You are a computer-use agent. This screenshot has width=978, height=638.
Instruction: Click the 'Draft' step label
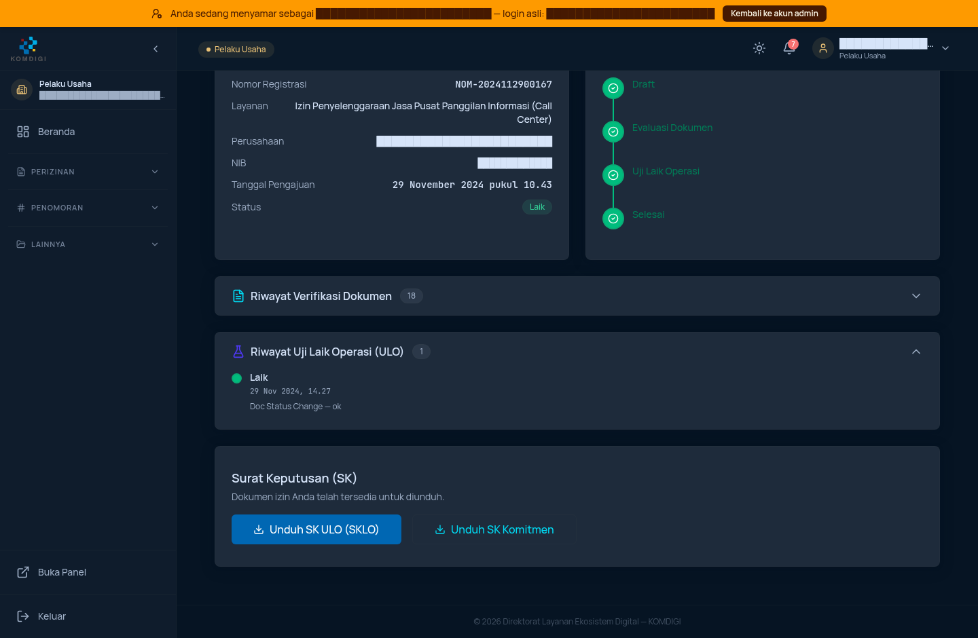pyautogui.click(x=643, y=84)
